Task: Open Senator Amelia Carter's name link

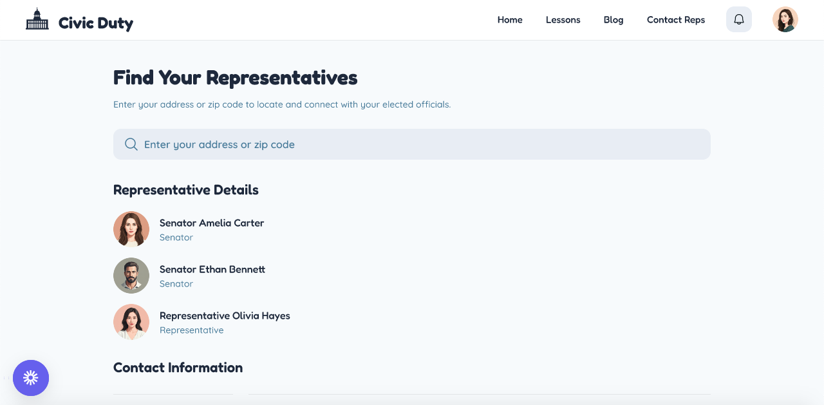Action: [x=212, y=223]
